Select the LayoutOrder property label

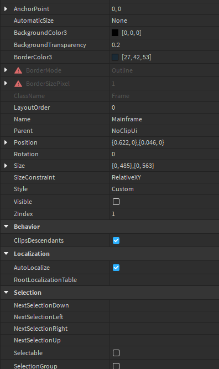tap(32, 107)
